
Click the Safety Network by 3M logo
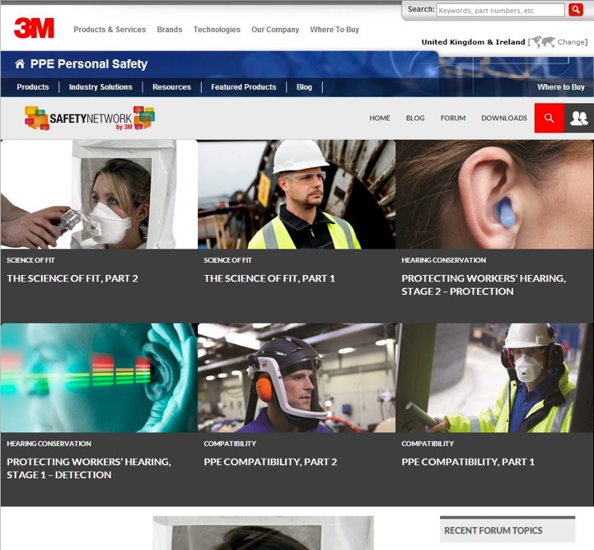[x=90, y=118]
